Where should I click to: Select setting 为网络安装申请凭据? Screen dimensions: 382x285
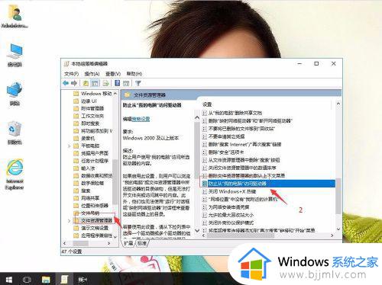228,207
